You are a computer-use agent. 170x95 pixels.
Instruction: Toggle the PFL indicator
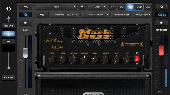coord(165,92)
